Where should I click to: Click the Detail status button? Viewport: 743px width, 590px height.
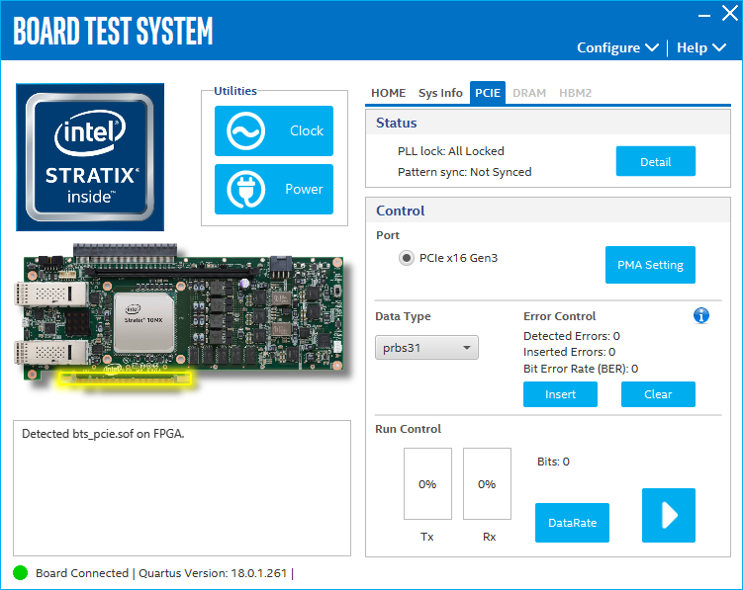coord(655,161)
